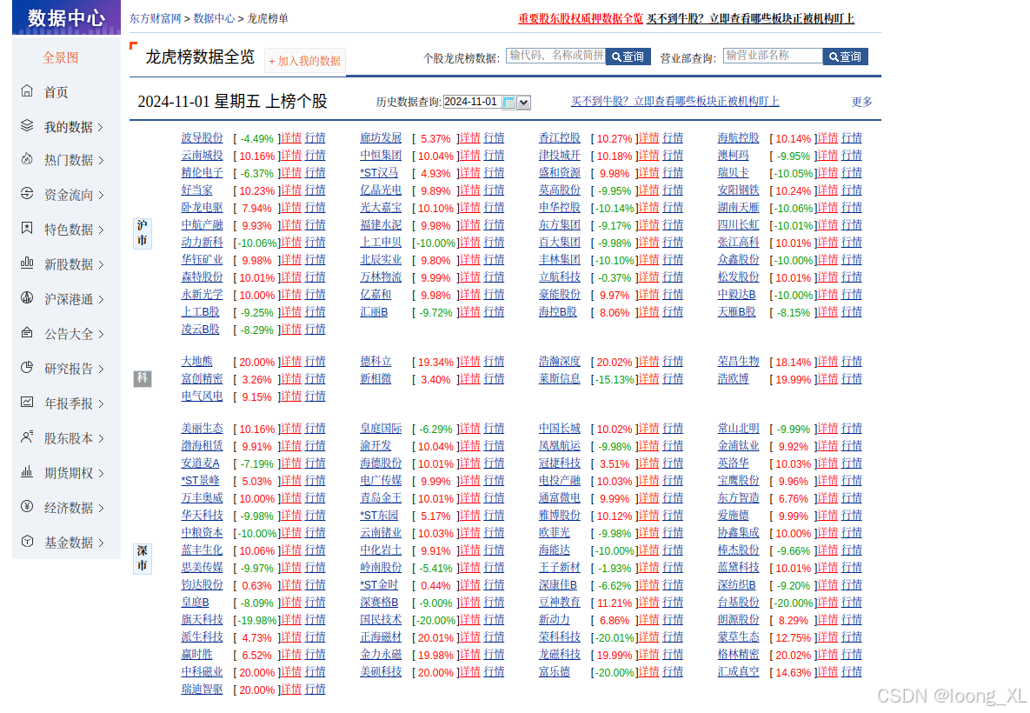Click the 沪市 market badge
This screenshot has width=1030, height=713.
[x=143, y=233]
